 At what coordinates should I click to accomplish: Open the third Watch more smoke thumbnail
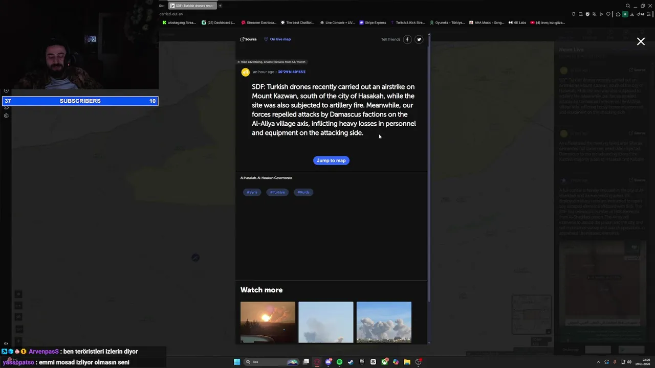pos(384,322)
